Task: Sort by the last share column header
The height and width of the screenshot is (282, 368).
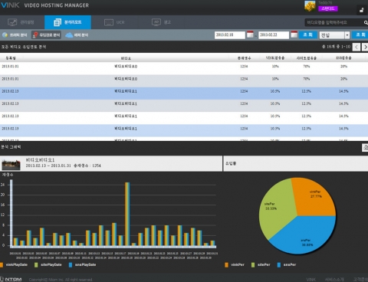Action: point(343,58)
